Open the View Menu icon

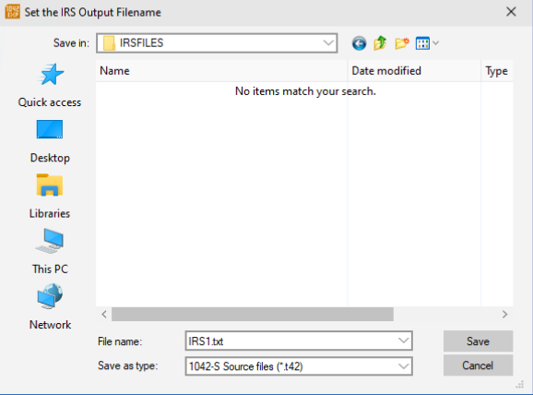click(x=427, y=43)
